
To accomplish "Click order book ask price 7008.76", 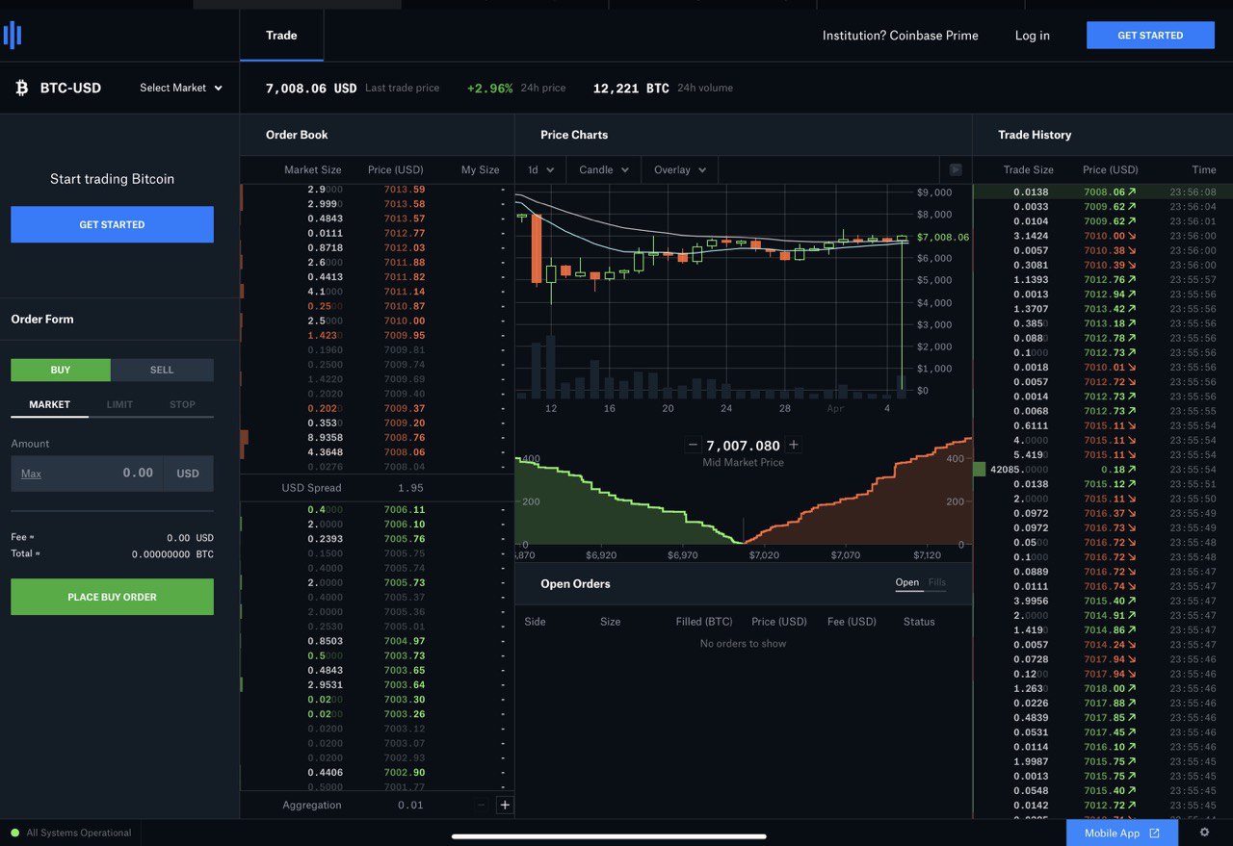I will (x=404, y=438).
